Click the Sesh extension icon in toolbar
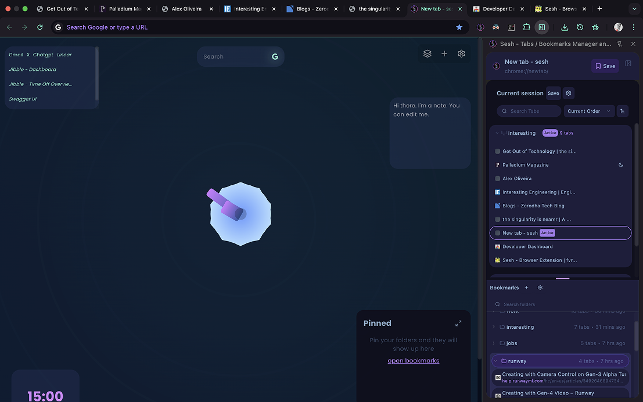This screenshot has height=402, width=643. pyautogui.click(x=480, y=27)
